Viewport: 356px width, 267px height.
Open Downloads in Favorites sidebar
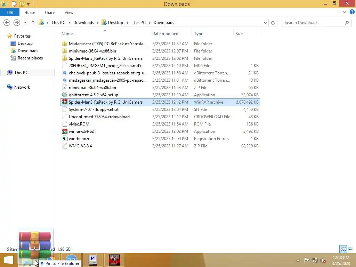[28, 51]
